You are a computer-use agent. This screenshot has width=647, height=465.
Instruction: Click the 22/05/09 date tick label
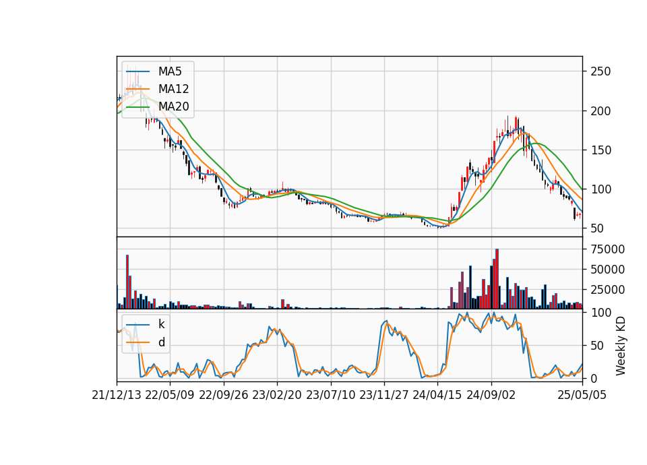pos(170,395)
